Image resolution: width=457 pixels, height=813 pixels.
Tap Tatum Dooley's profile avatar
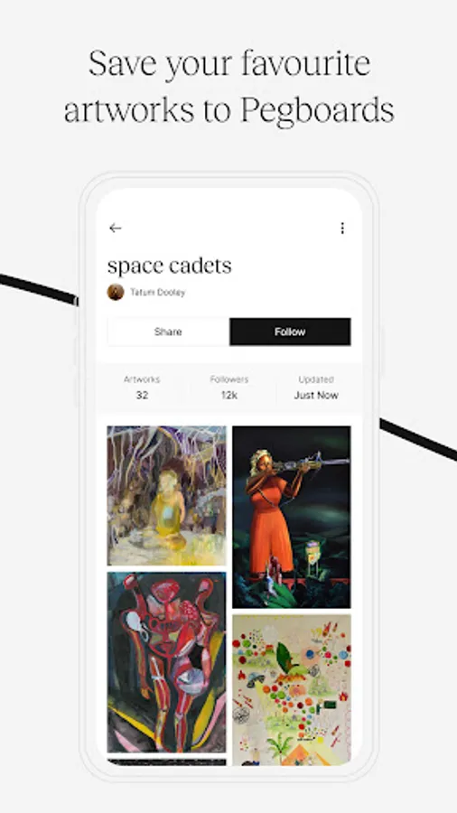(116, 292)
